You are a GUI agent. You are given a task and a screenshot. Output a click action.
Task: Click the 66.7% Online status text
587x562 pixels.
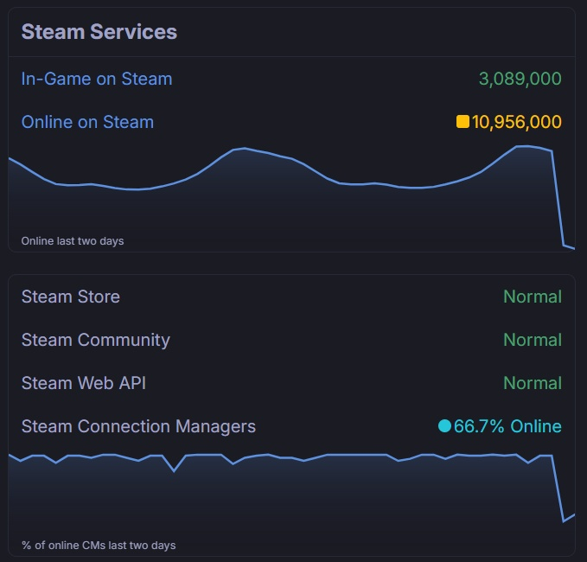pyautogui.click(x=507, y=426)
